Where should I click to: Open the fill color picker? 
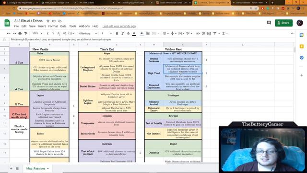click(142, 34)
